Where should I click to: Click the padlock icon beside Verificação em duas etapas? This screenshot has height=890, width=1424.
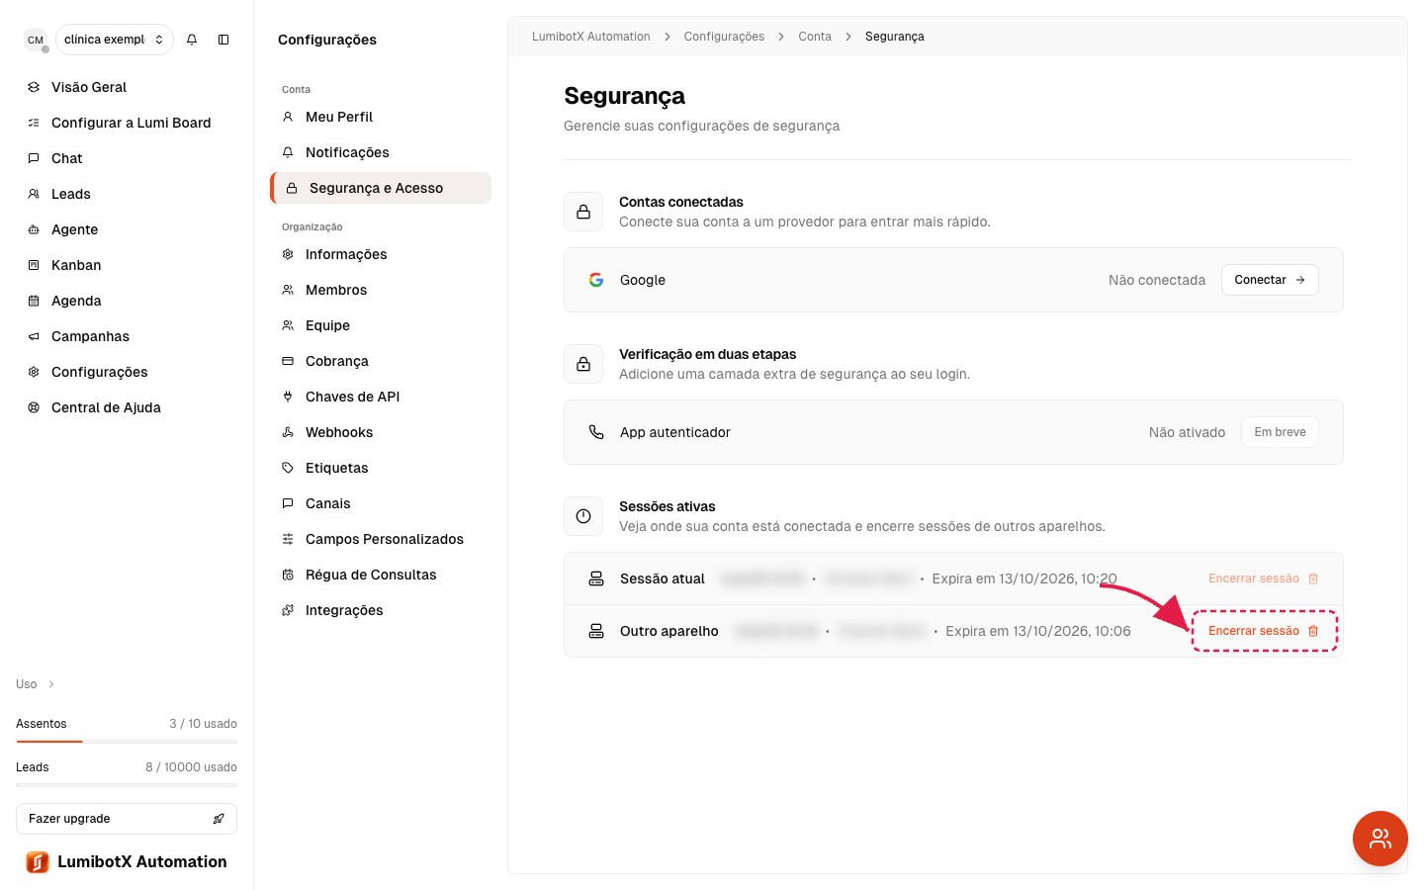pyautogui.click(x=583, y=364)
